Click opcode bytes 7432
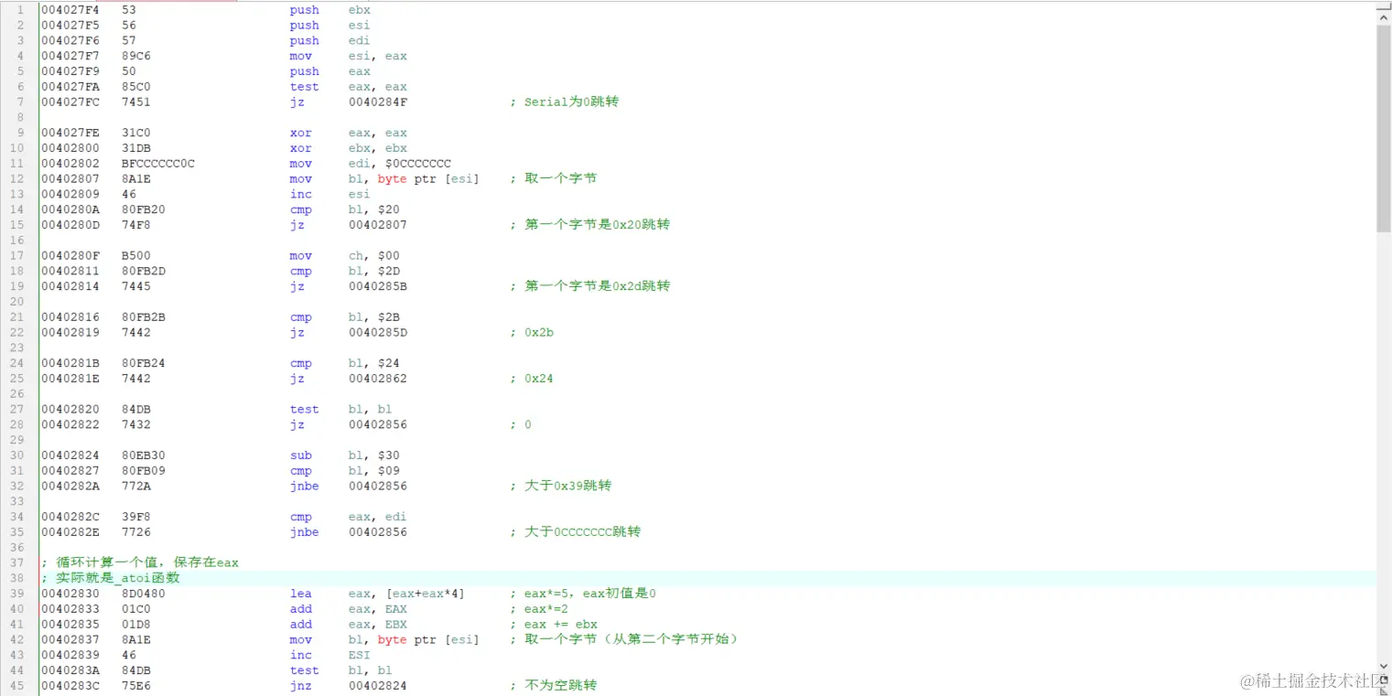Screen dimensions: 1392x696 [136, 424]
